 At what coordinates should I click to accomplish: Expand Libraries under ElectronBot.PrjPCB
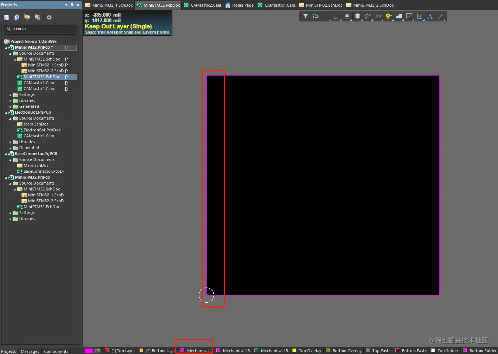10,142
